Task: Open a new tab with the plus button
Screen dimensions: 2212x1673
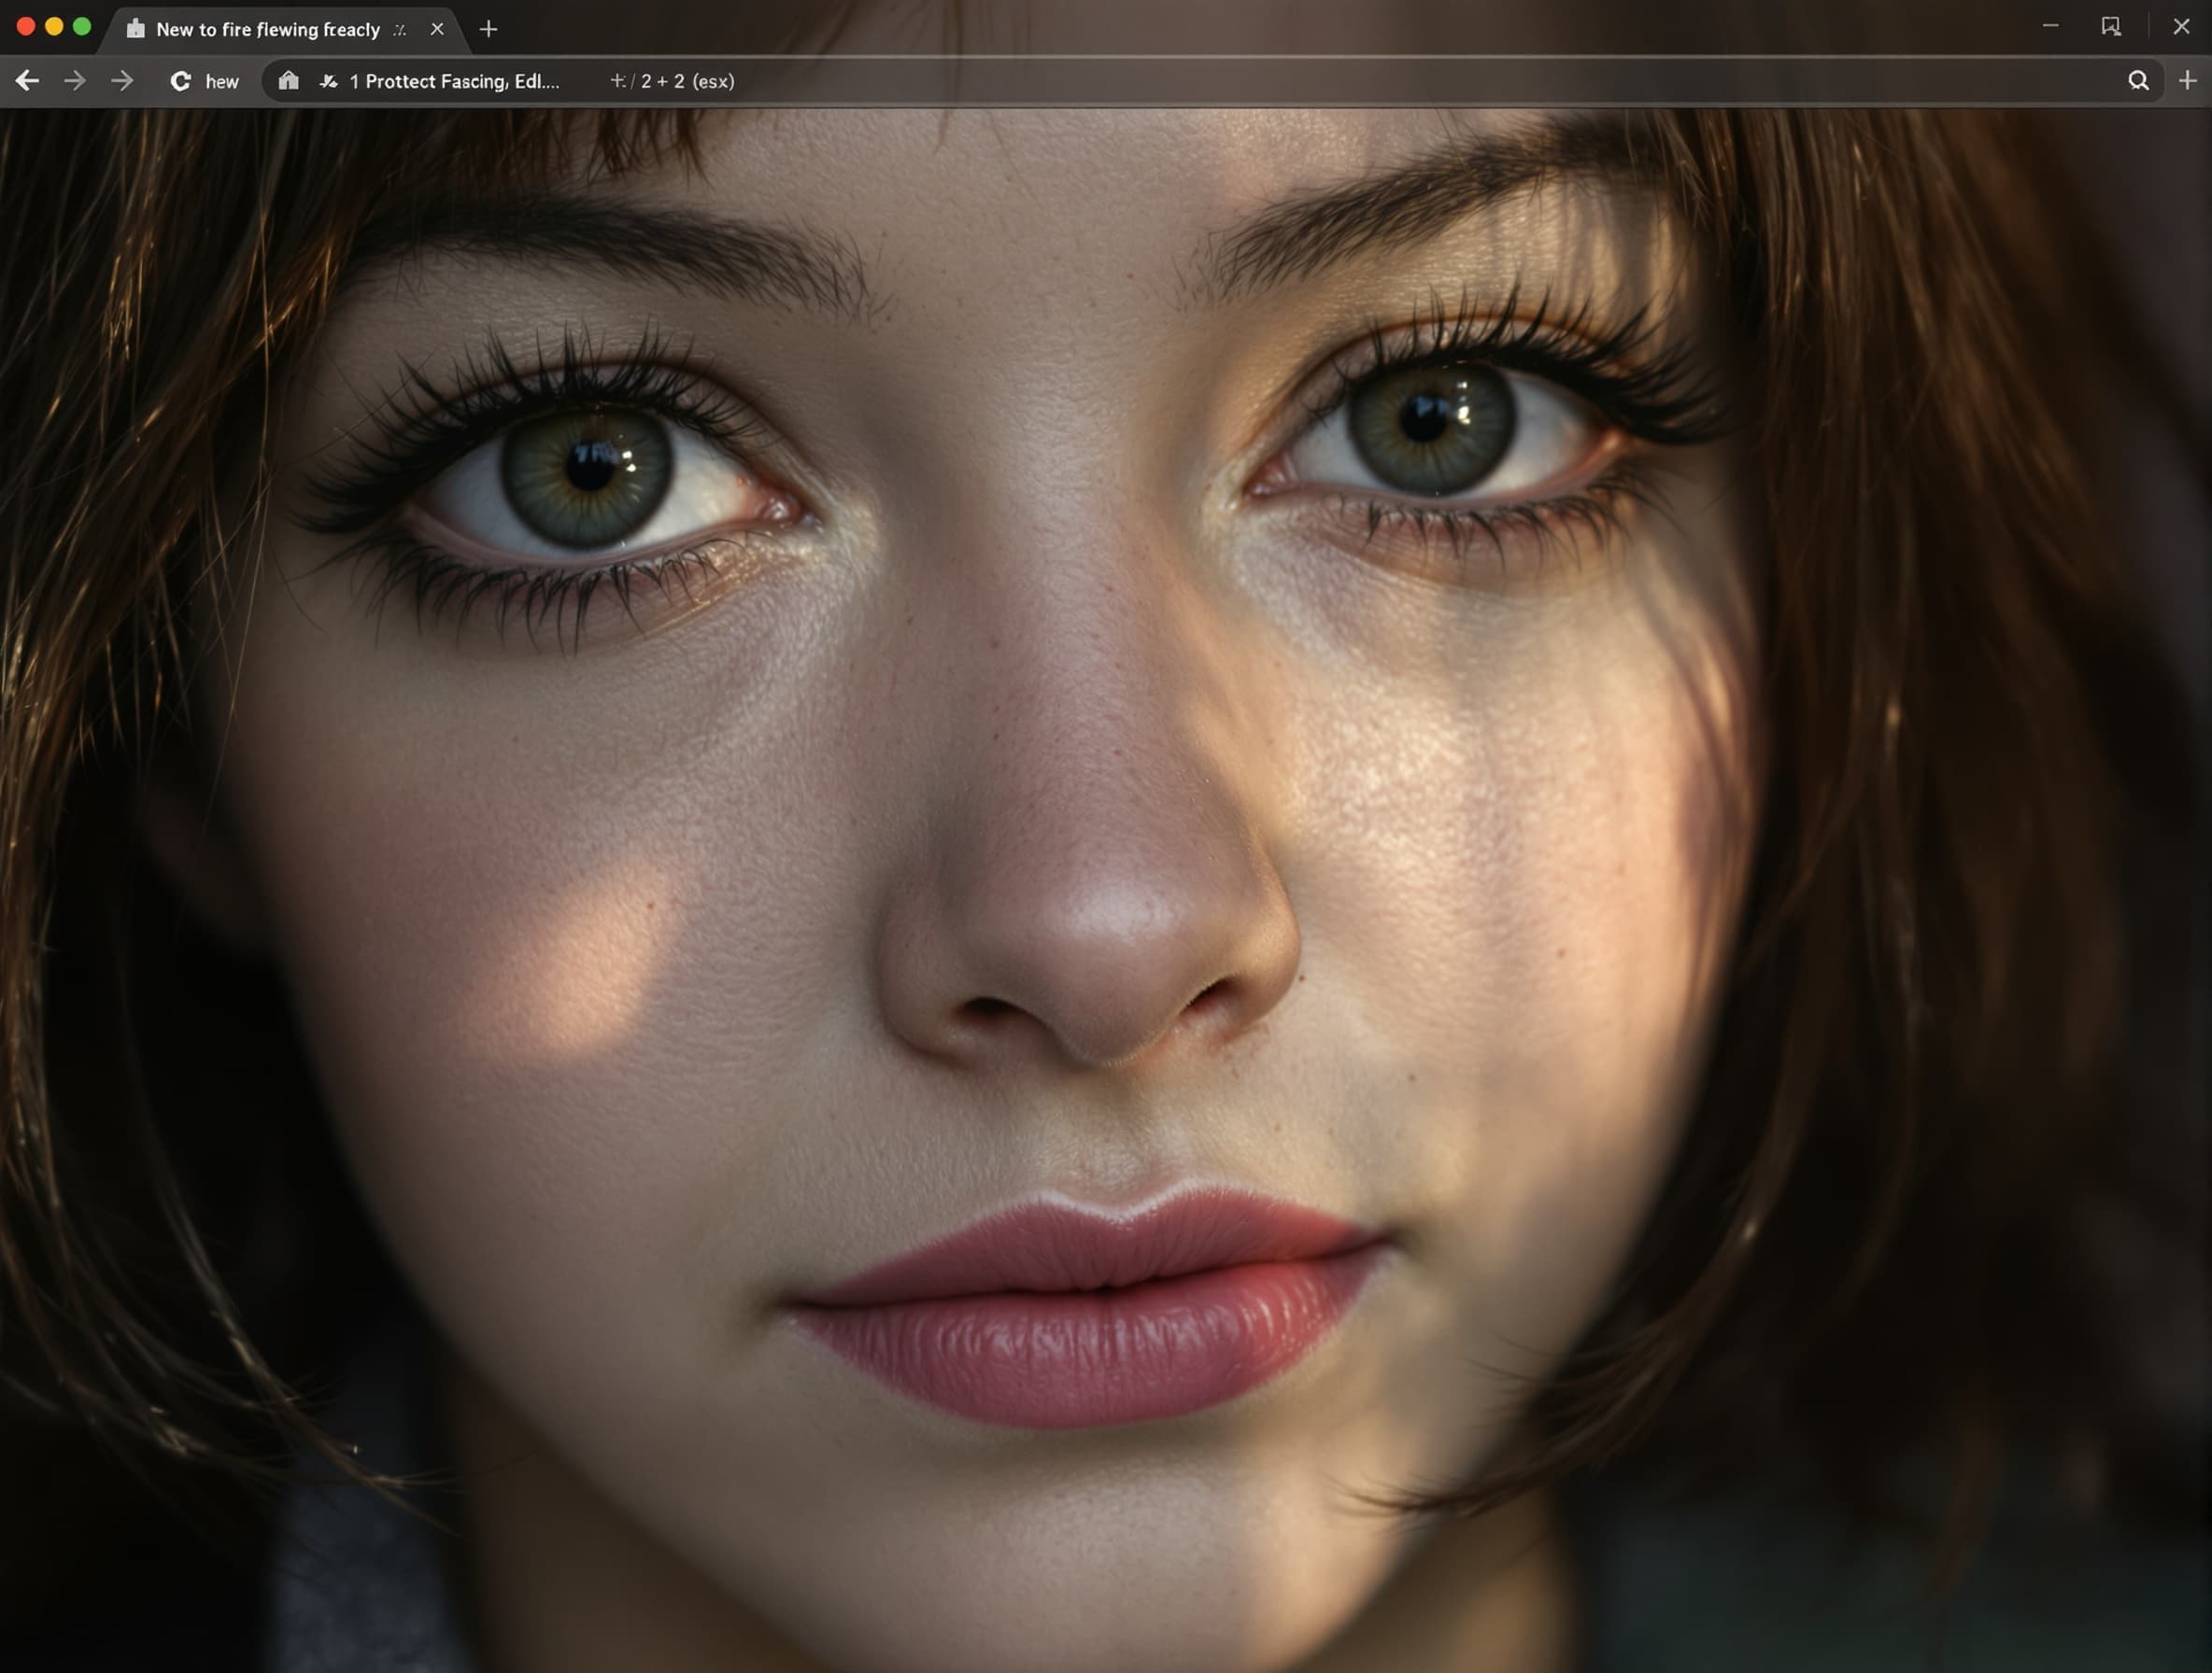Action: point(489,29)
